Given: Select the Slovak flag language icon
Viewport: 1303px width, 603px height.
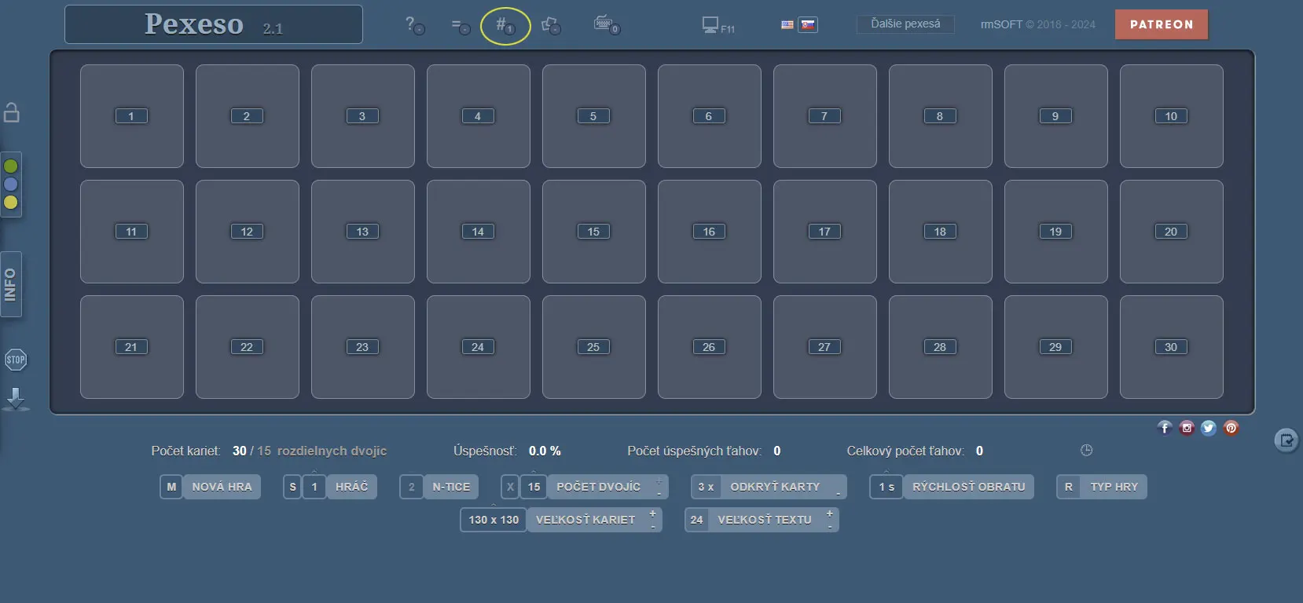Looking at the screenshot, I should coord(808,25).
